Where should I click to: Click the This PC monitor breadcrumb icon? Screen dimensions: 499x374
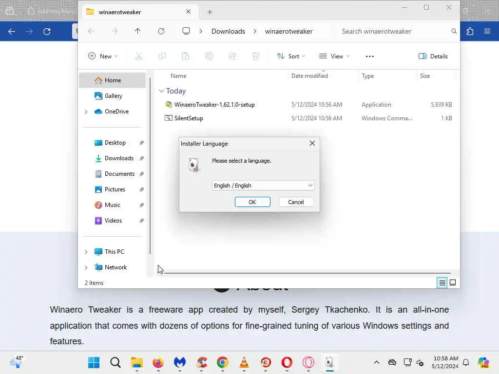click(186, 31)
